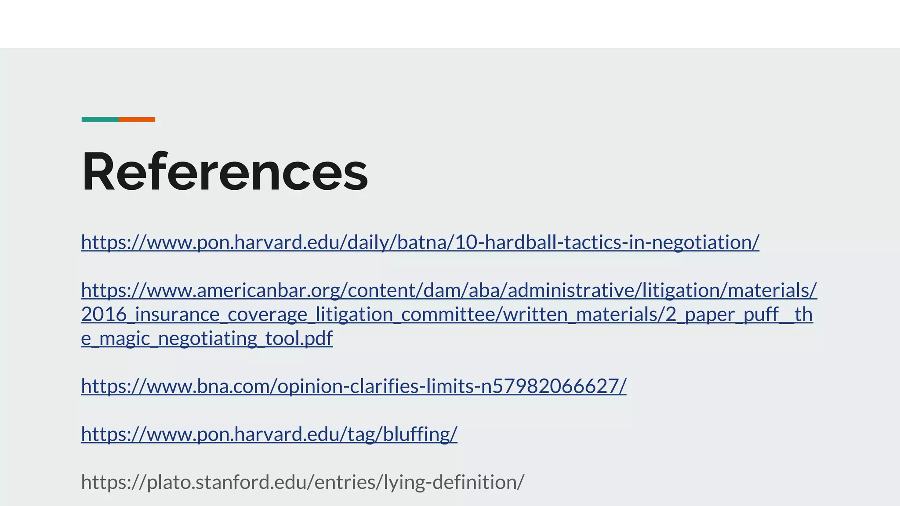The height and width of the screenshot is (506, 900).
Task: Open the Harvard hardball tactics negotiation link
Action: tap(420, 242)
